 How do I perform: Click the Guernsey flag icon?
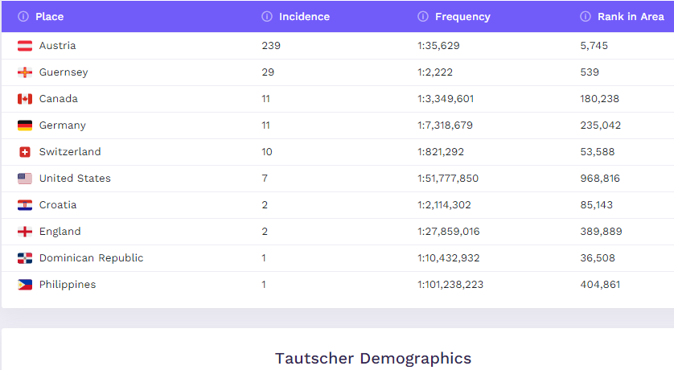pyautogui.click(x=25, y=72)
